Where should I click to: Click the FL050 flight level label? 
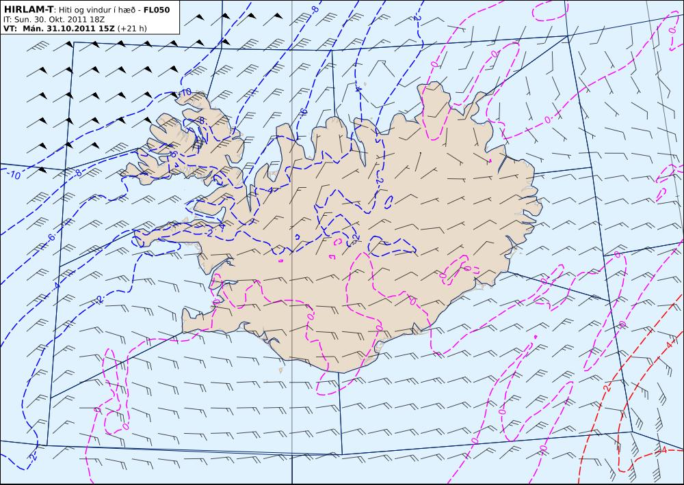(x=156, y=10)
